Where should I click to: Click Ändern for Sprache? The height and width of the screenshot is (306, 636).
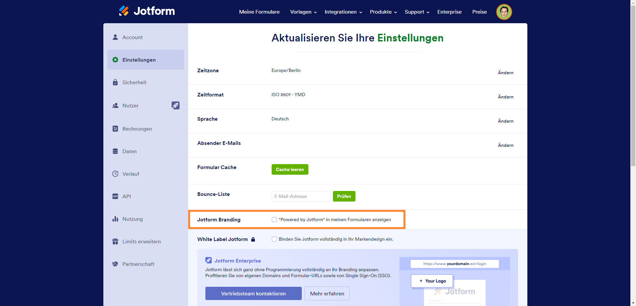(x=505, y=121)
